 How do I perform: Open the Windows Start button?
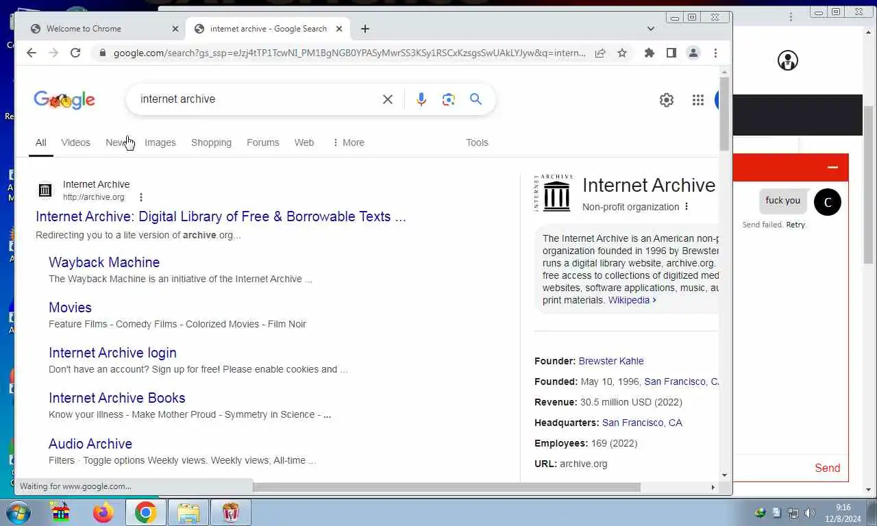click(x=18, y=512)
